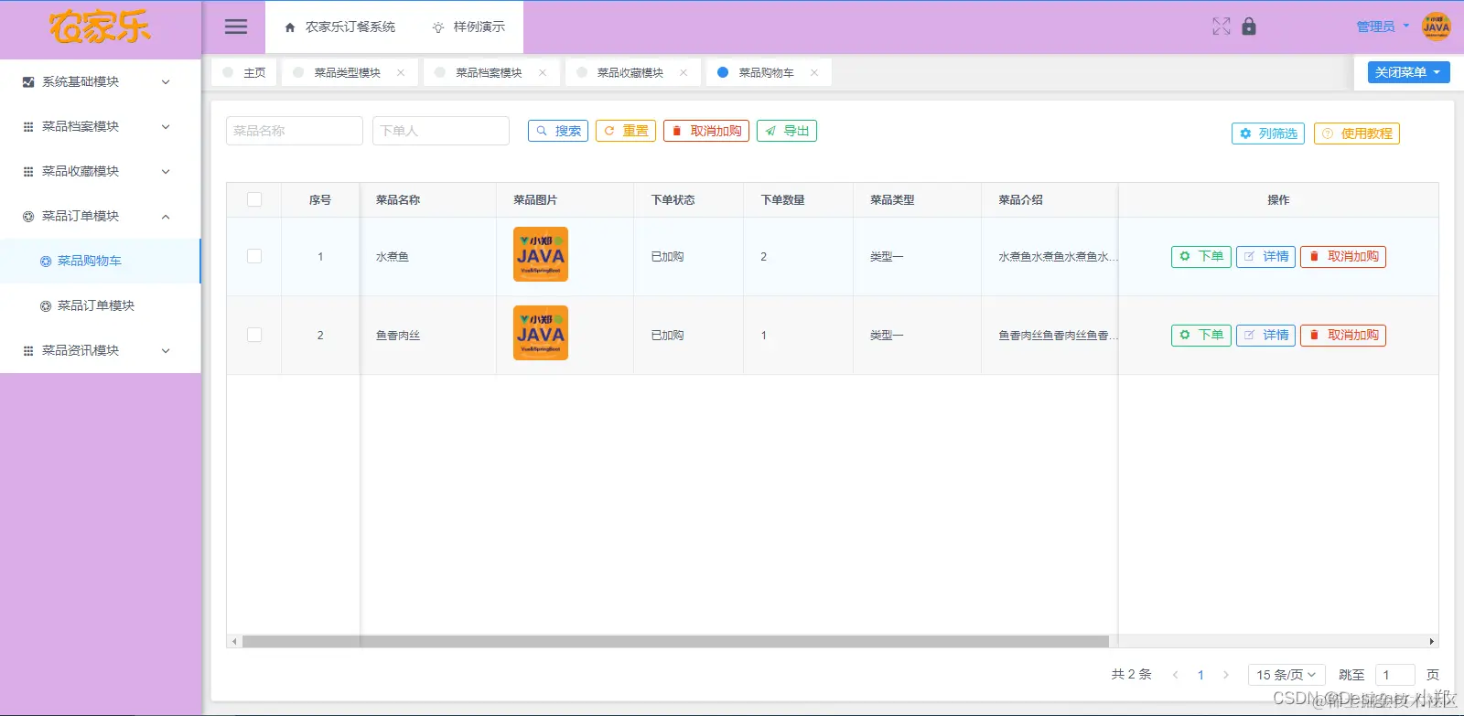Focus the 菜品名称 search field
This screenshot has height=716, width=1464.
295,131
